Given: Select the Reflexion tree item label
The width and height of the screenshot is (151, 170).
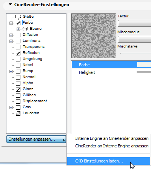Looking at the screenshot, I should 31,53.
